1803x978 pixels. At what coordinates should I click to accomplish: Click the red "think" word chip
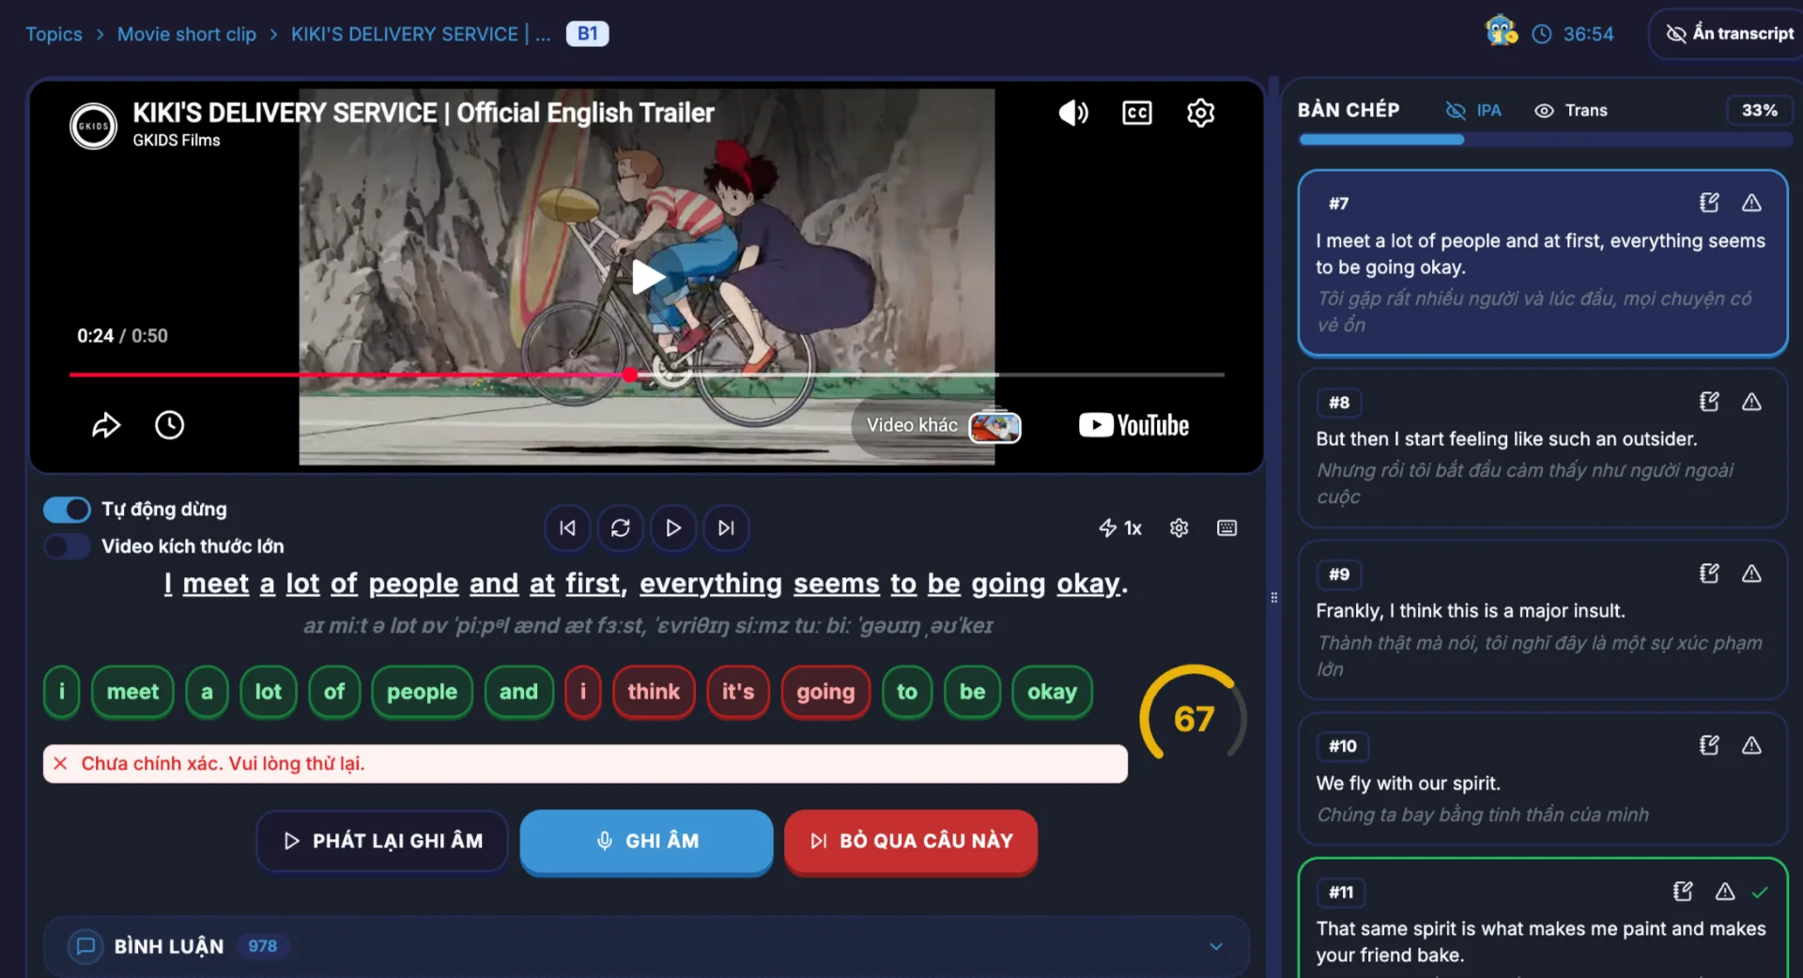[654, 692]
